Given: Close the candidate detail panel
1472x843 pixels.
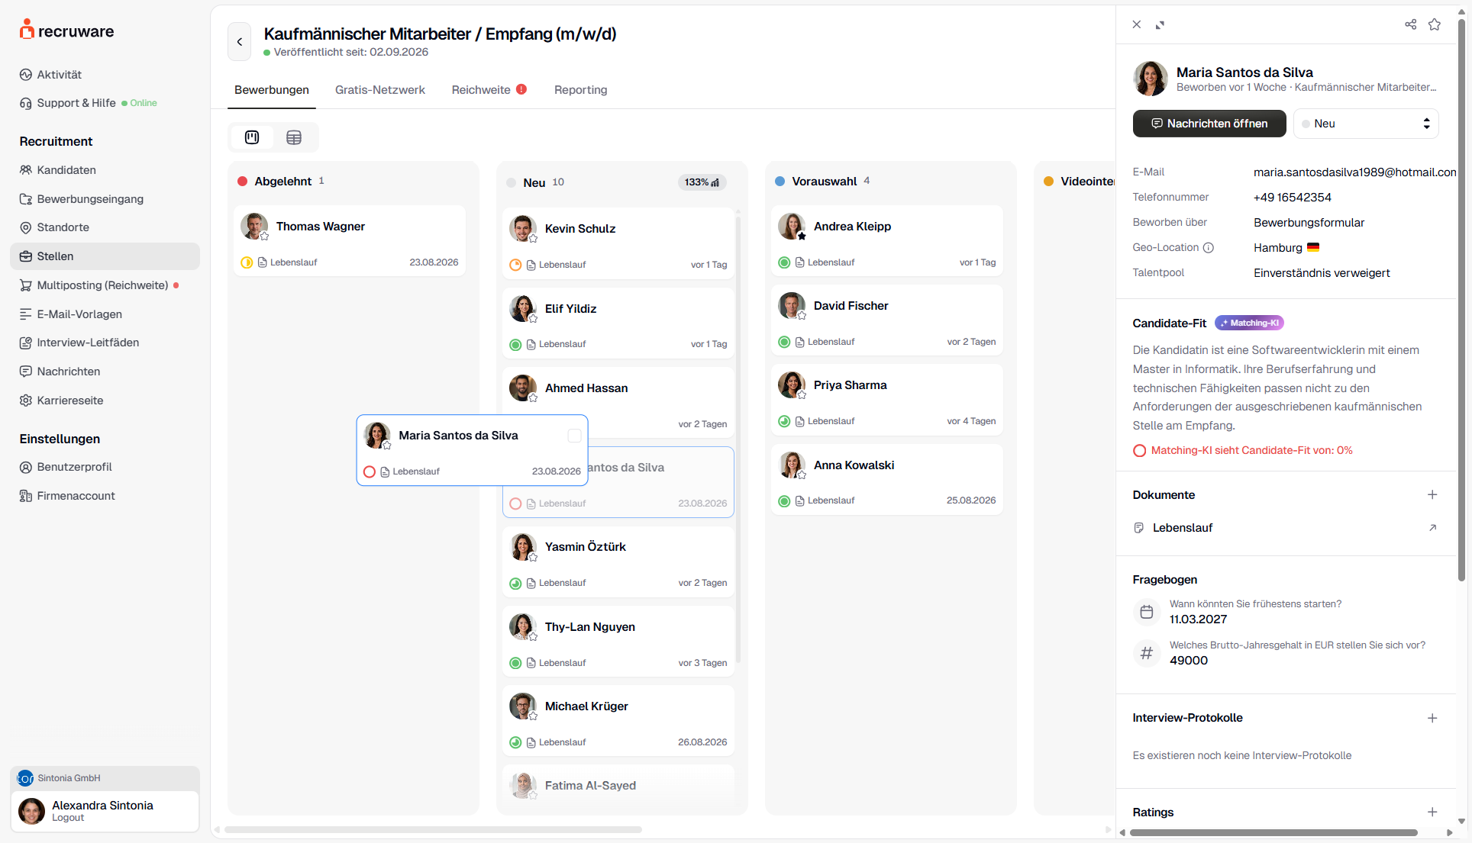Looking at the screenshot, I should 1137,24.
